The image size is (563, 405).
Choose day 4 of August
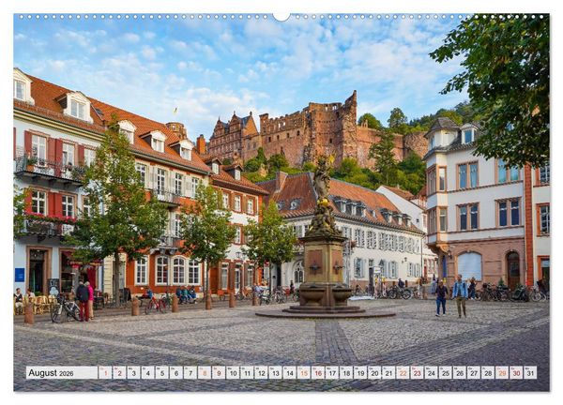click(147, 373)
